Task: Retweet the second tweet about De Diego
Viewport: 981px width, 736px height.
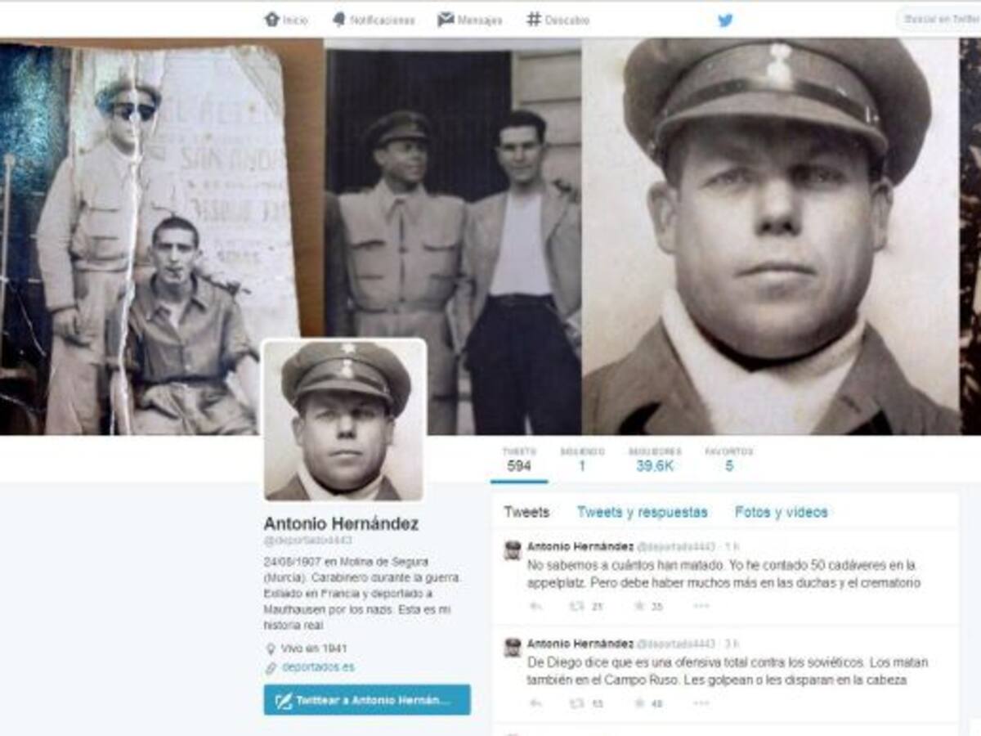Action: click(585, 703)
